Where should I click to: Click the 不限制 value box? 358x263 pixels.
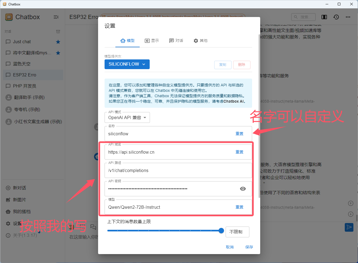point(237,232)
